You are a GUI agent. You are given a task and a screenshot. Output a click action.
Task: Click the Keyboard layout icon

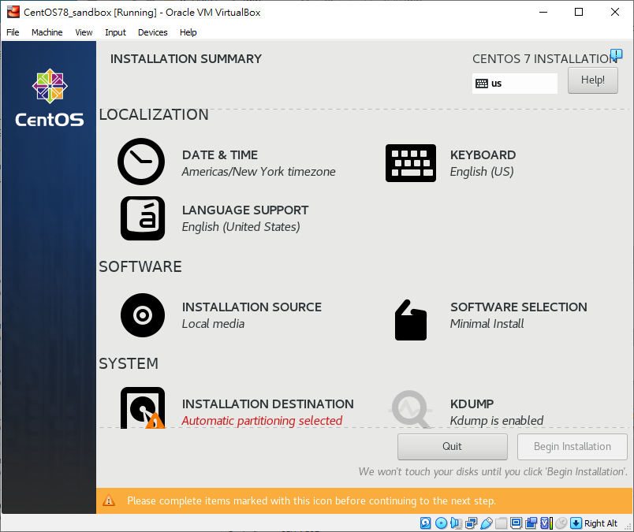click(410, 163)
